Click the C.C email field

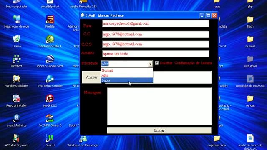pyautogui.click(x=156, y=34)
